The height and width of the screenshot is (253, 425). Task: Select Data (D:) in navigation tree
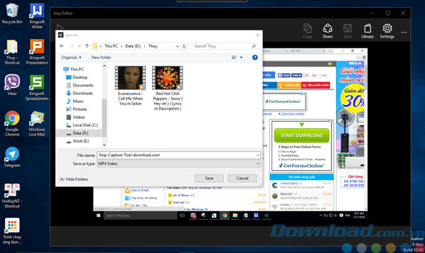77,133
